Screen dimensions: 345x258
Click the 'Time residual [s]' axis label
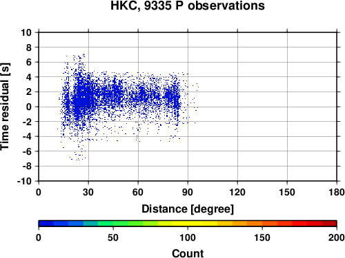click(6, 107)
